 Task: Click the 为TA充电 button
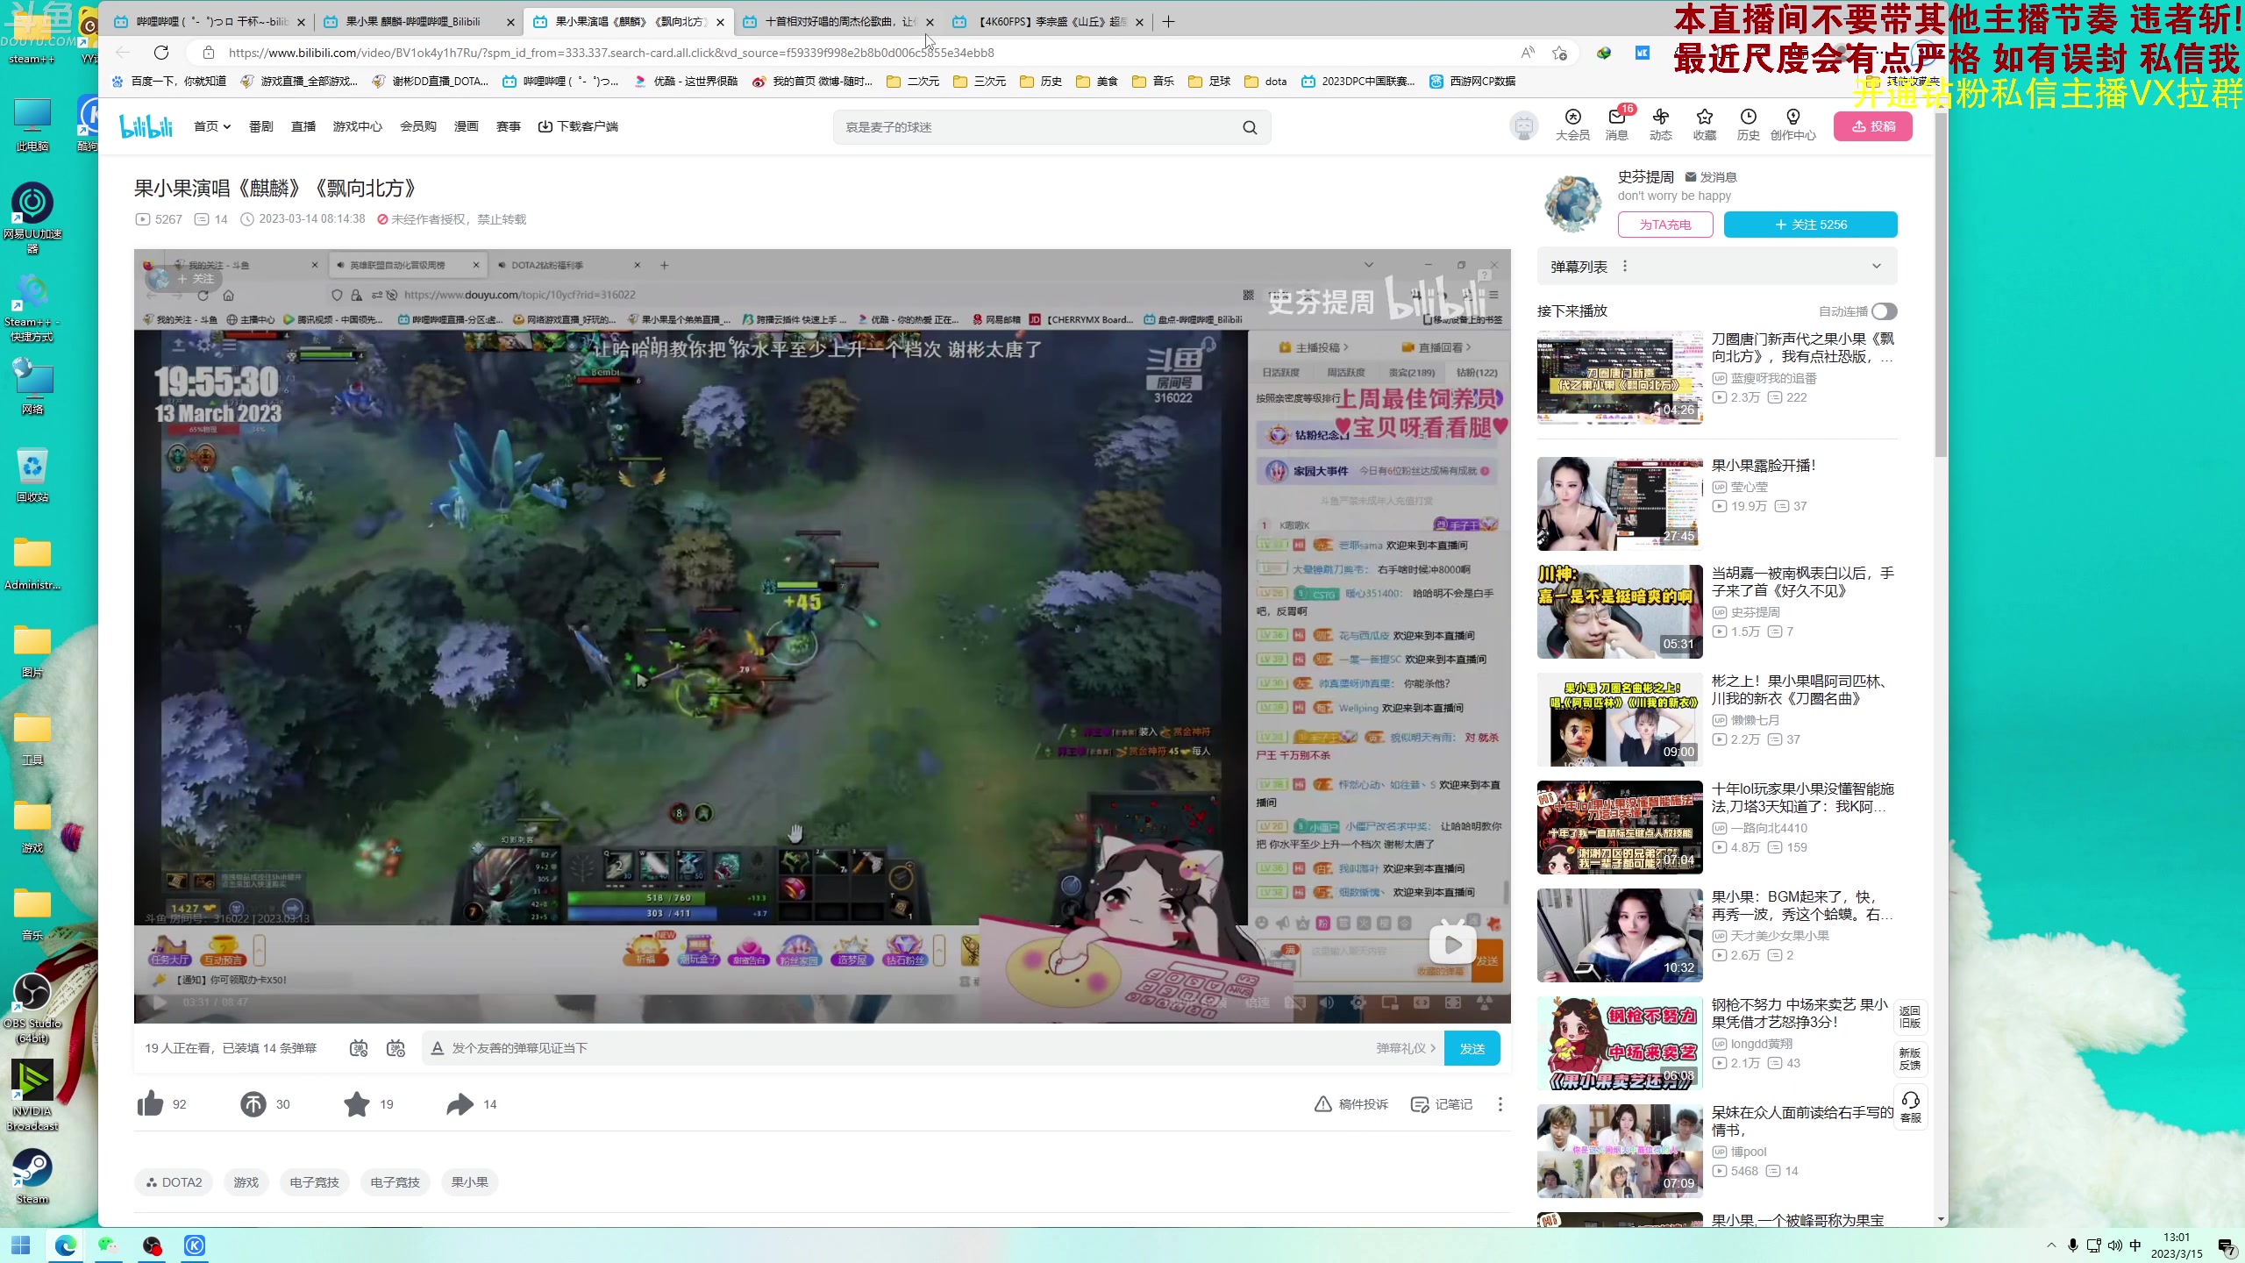[1665, 225]
